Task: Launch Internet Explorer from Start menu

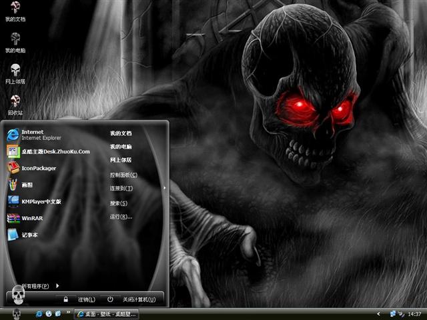Action: pyautogui.click(x=34, y=135)
